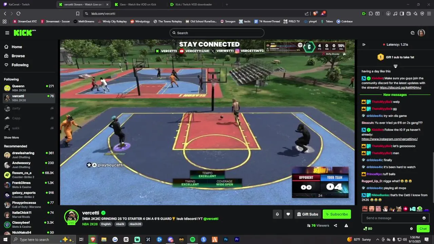434x244 pixels.
Task: Switch to the KaiCenat - Twitch tab
Action: 27,4
